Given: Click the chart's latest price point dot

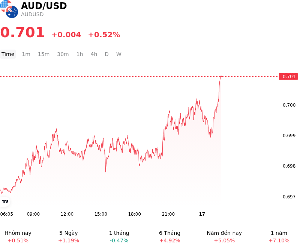Looking at the screenshot, I should click(221, 77).
